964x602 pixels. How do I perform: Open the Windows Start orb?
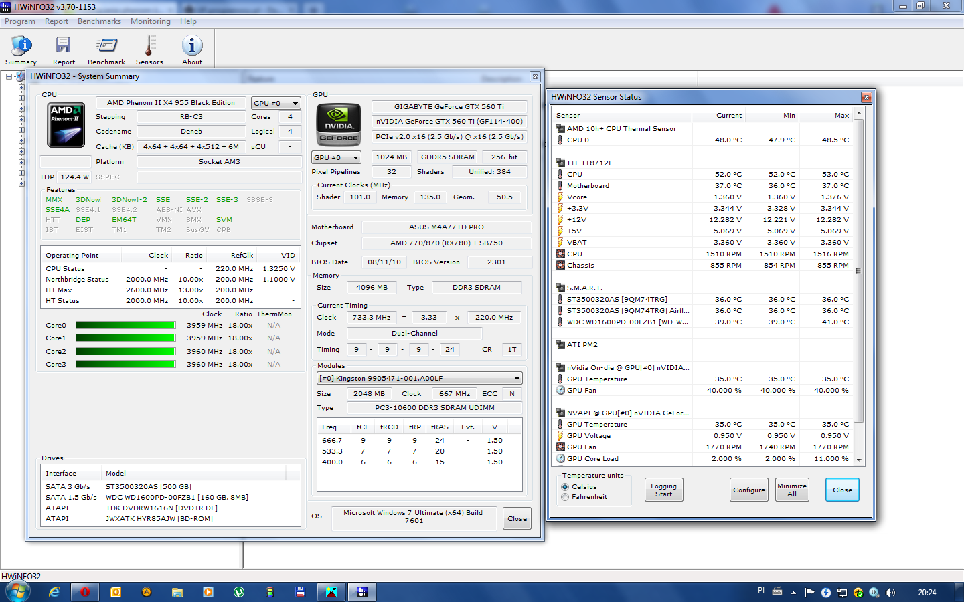pos(18,592)
